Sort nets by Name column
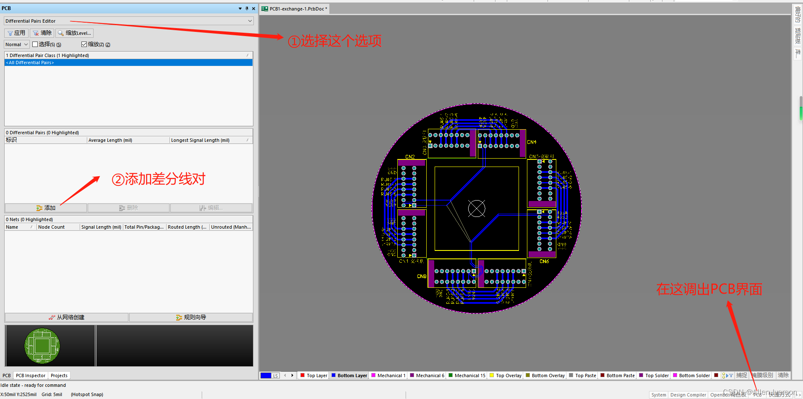Image resolution: width=803 pixels, height=399 pixels. 21,227
